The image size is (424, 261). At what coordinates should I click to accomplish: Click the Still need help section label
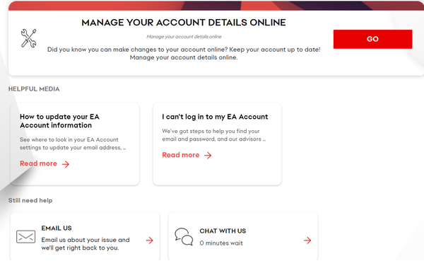pyautogui.click(x=30, y=200)
